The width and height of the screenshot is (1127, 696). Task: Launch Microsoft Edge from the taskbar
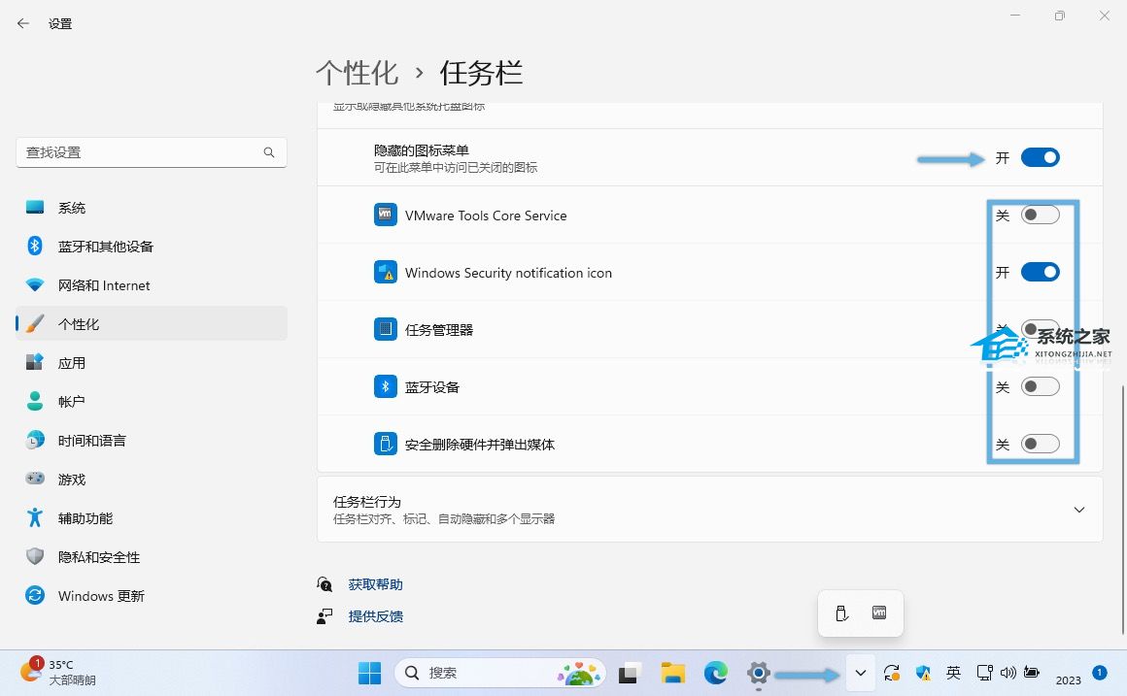[715, 671]
